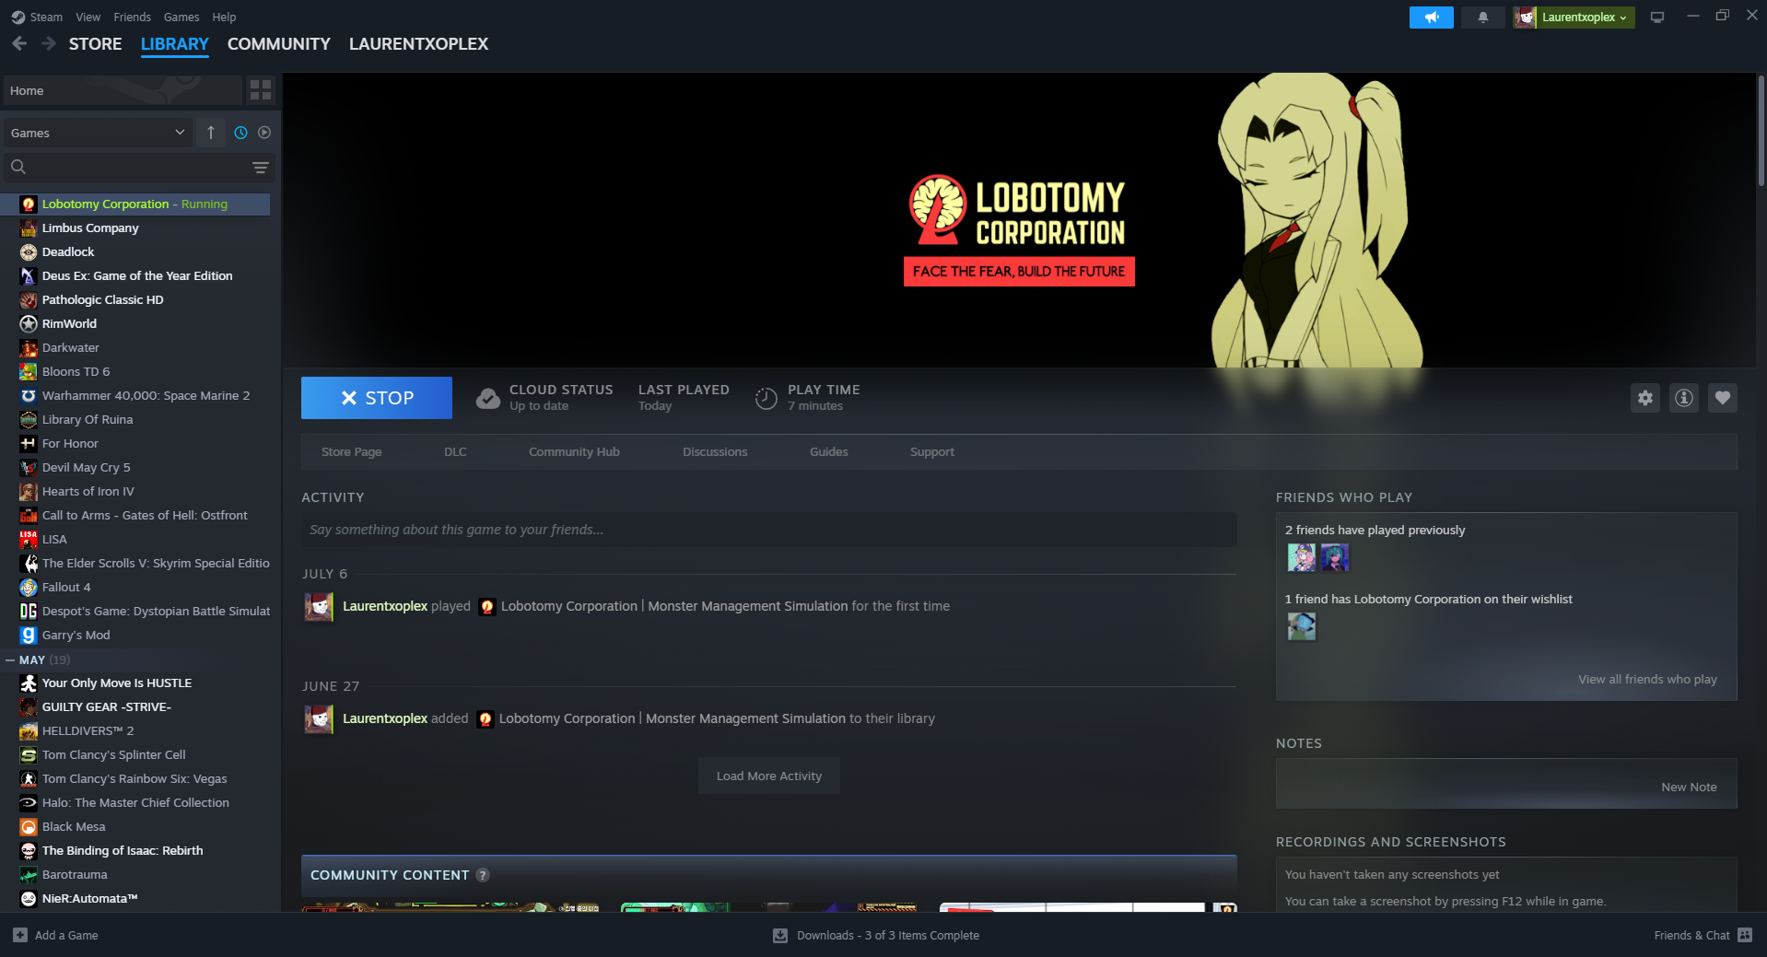Click the cloud status icon
Screen dimensions: 1767x957
(487, 398)
